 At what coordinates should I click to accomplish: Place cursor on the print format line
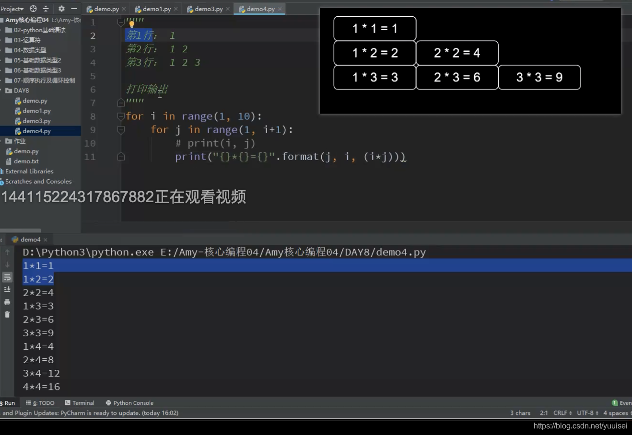[x=291, y=157]
